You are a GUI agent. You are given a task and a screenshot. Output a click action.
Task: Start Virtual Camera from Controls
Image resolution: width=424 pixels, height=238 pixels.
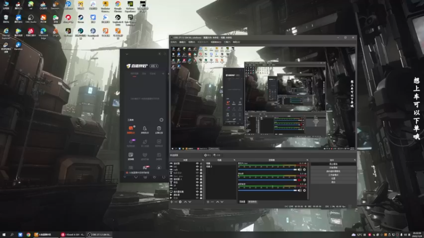pyautogui.click(x=333, y=171)
